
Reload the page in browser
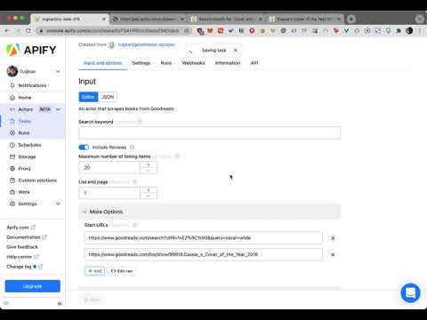[28, 30]
